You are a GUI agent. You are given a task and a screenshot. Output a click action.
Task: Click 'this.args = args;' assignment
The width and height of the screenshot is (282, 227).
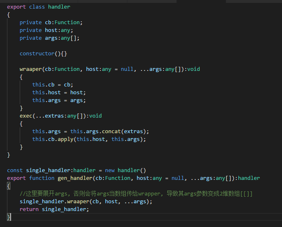[59, 100]
